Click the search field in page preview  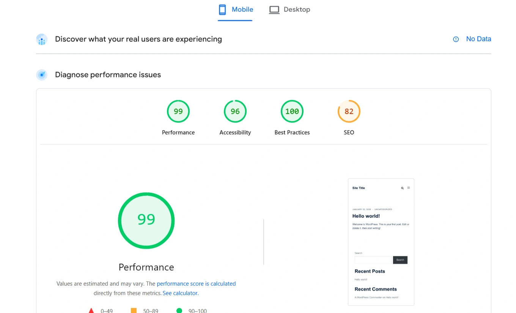tap(373, 260)
